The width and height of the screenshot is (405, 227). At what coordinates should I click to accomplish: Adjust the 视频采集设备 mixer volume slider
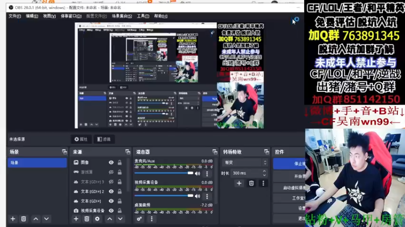click(164, 196)
